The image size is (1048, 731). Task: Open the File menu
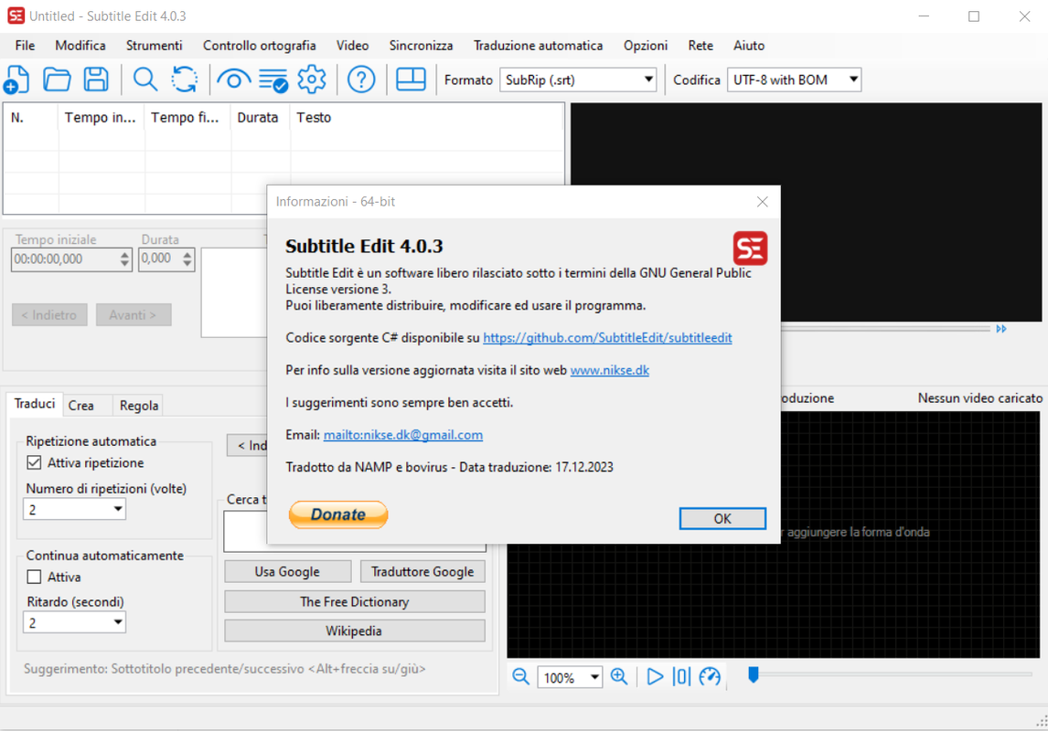(x=25, y=46)
